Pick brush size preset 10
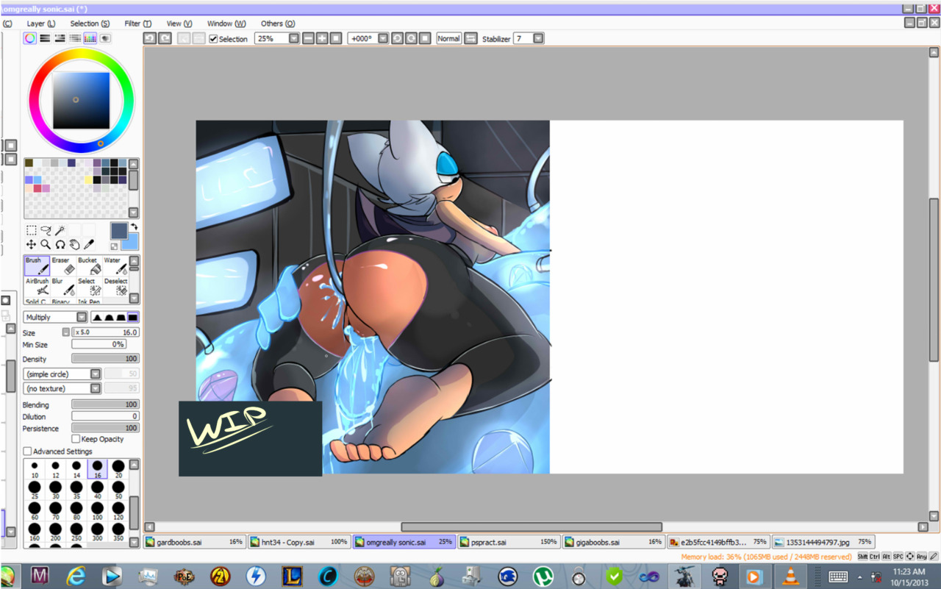The height and width of the screenshot is (589, 941). coord(35,469)
